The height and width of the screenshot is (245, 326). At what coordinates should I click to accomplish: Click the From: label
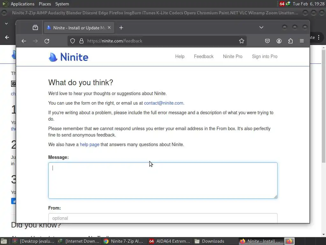(x=54, y=208)
